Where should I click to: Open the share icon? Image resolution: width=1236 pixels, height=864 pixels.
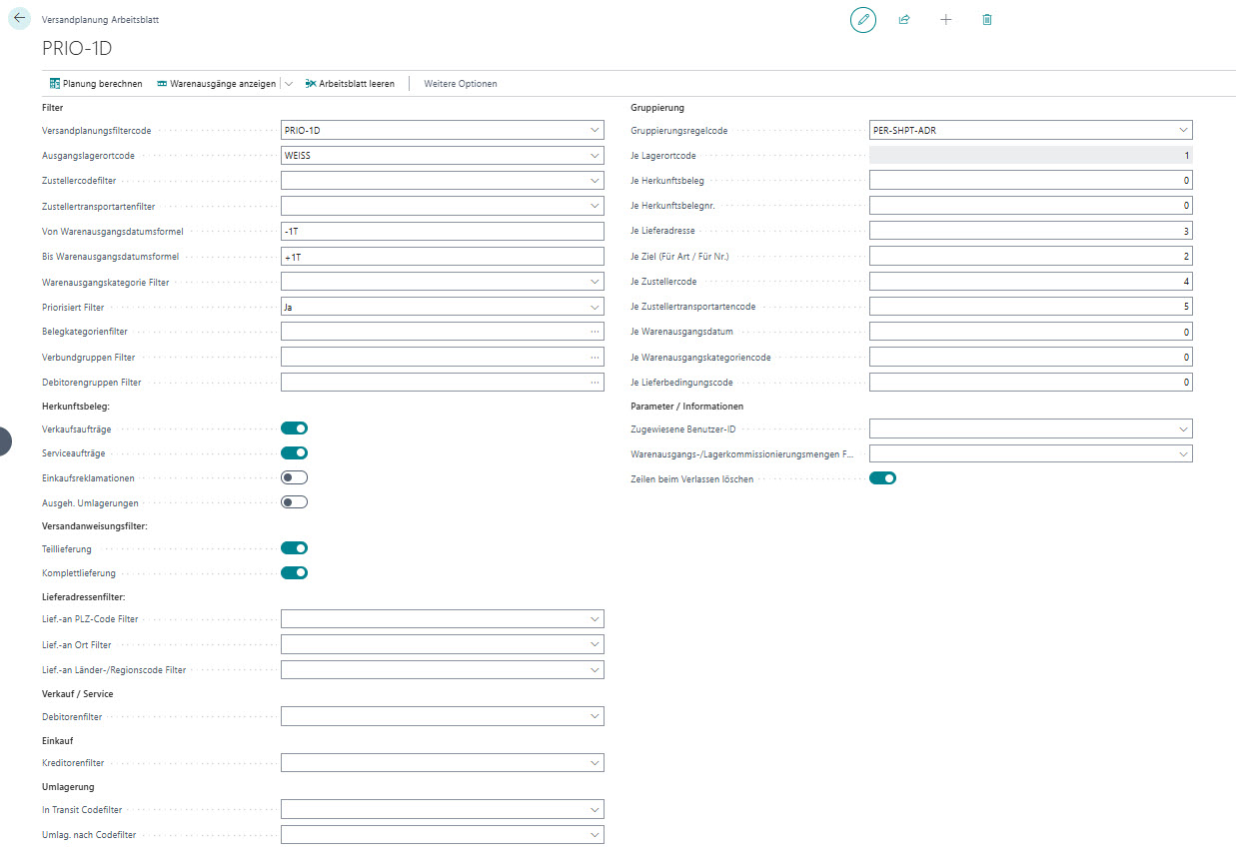click(x=904, y=19)
